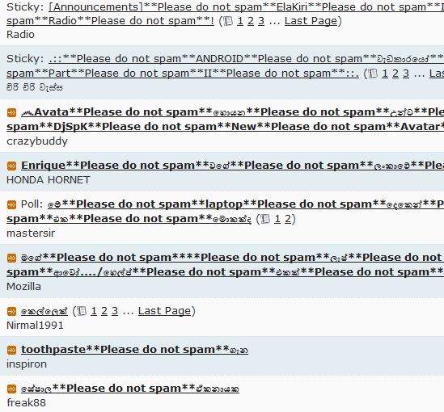
Task: Go to page 2 of Announcements thread
Action: [x=251, y=21]
